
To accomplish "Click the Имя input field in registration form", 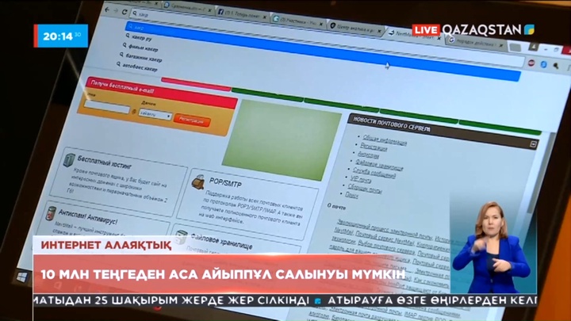I will (x=107, y=107).
